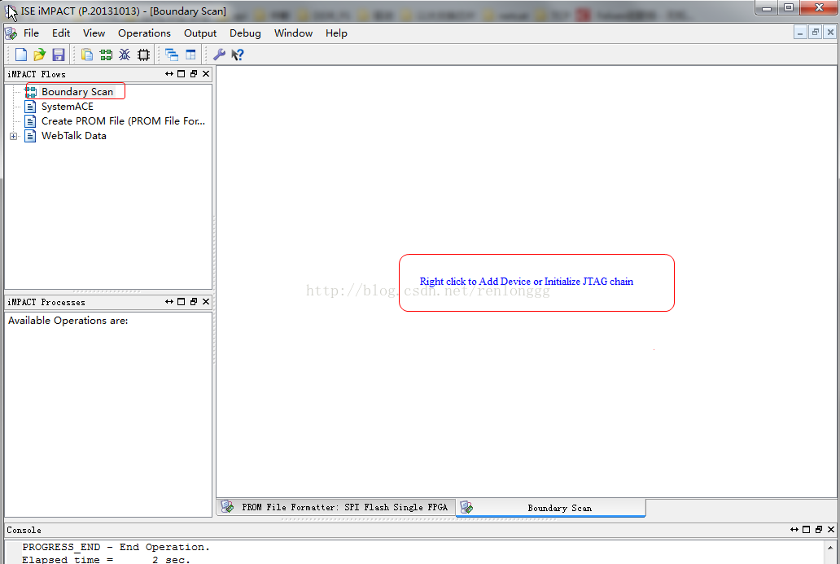The height and width of the screenshot is (564, 840).
Task: Open the File menu
Action: coord(31,33)
